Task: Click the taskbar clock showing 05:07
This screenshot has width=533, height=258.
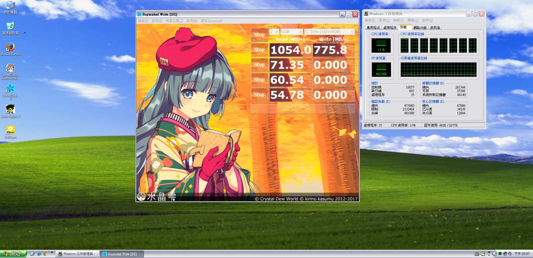Action: [522, 254]
